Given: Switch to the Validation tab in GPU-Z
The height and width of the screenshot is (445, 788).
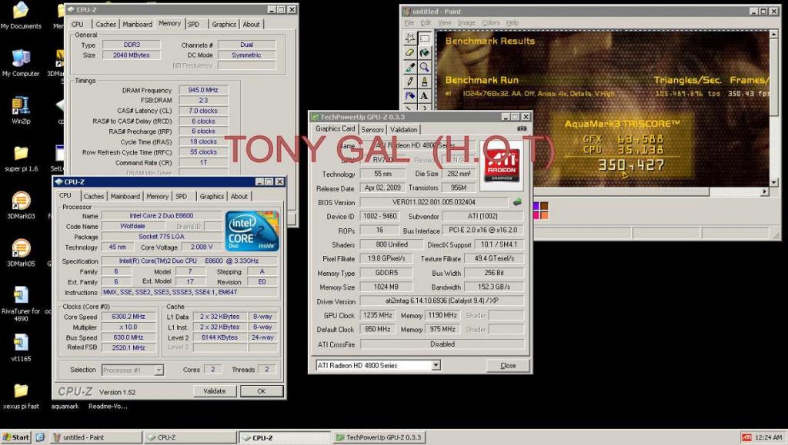Looking at the screenshot, I should tap(403, 129).
